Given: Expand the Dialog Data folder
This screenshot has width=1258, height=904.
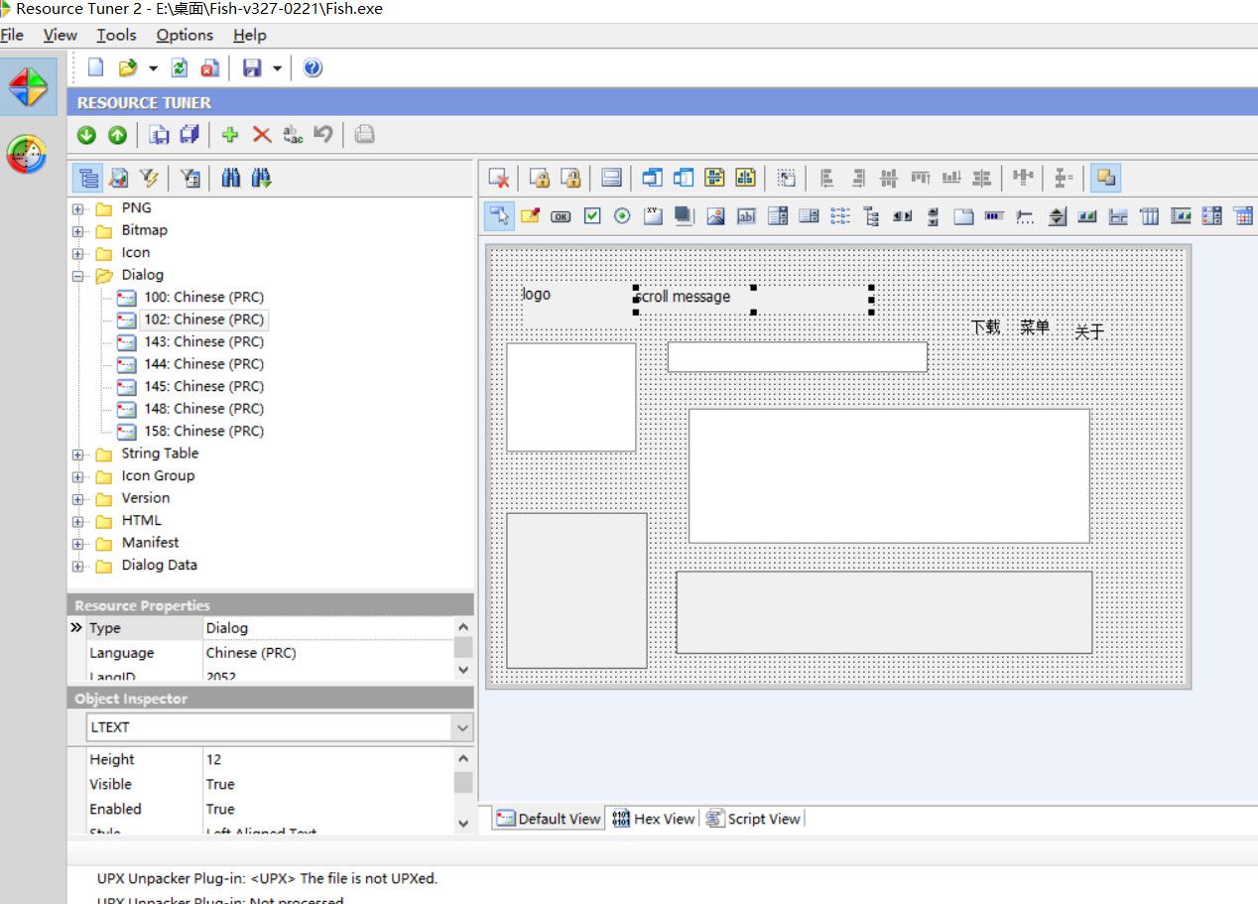Looking at the screenshot, I should [78, 566].
